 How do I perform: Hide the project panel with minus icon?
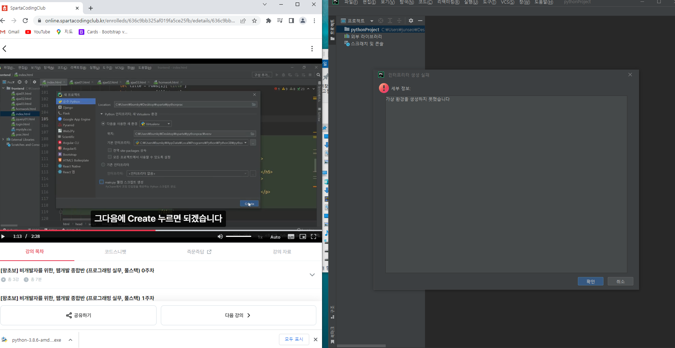pyautogui.click(x=420, y=21)
